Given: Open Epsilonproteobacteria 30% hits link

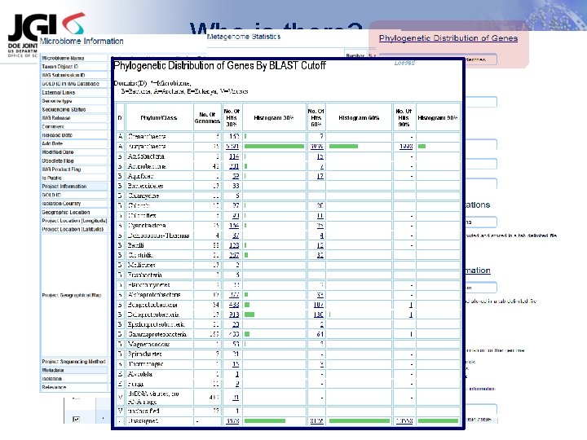Looking at the screenshot, I should 236,325.
